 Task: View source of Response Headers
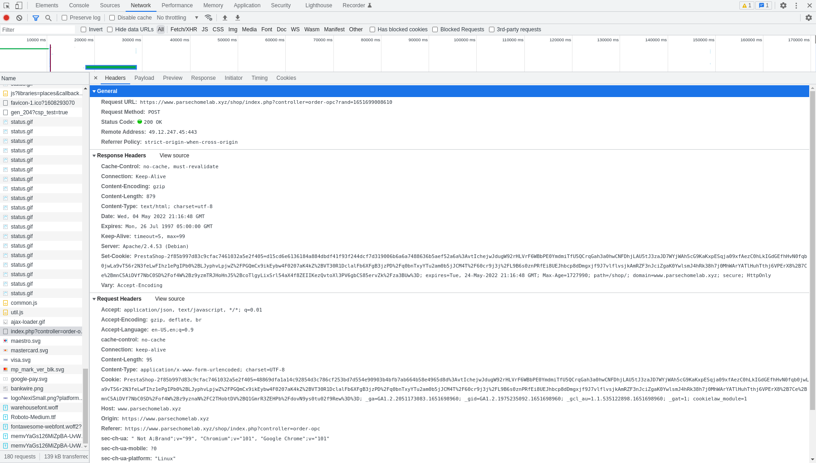coord(174,156)
